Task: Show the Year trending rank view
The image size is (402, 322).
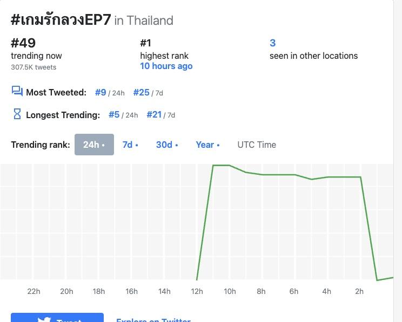Action: pyautogui.click(x=207, y=145)
